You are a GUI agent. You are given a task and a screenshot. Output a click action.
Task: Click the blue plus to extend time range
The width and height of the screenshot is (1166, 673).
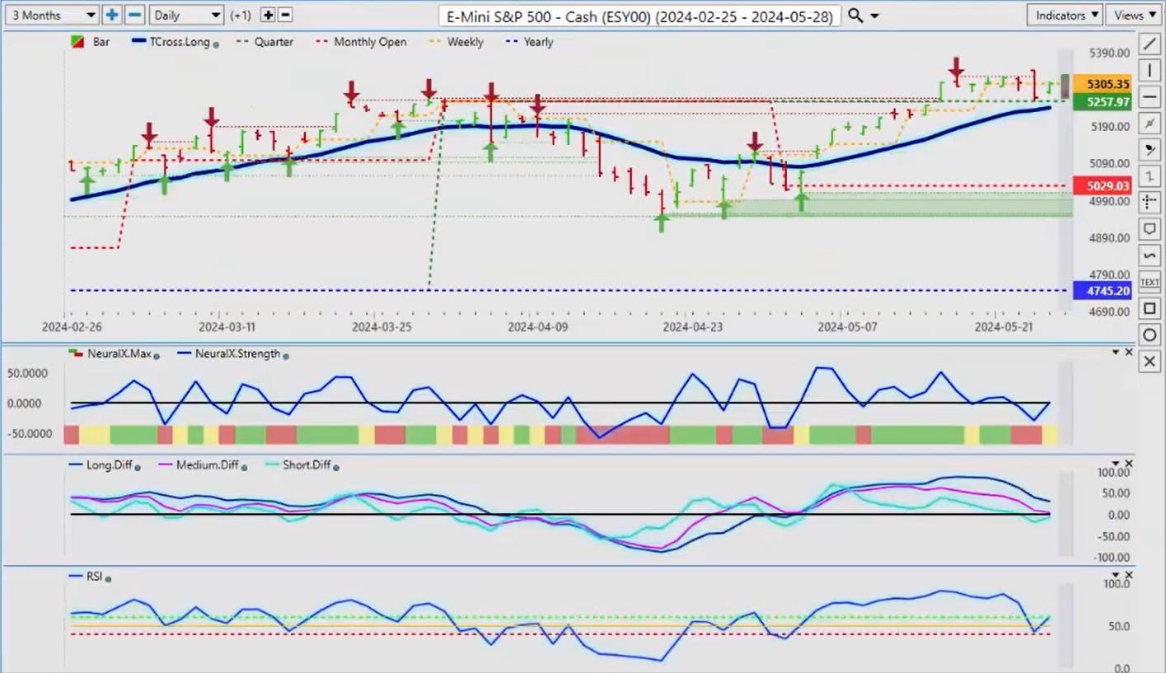[112, 15]
